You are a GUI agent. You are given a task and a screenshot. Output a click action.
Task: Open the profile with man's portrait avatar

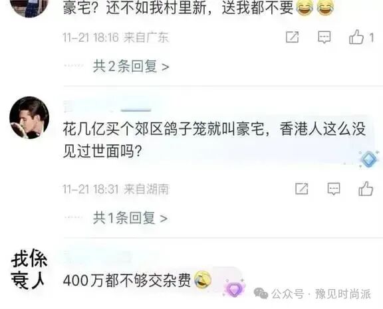(29, 118)
